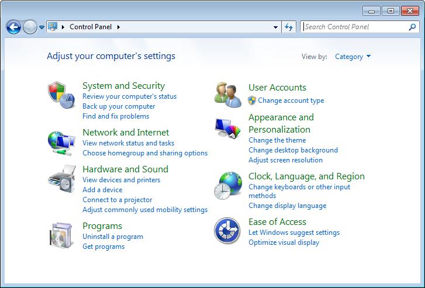The image size is (425, 288).
Task: Open Appearance and Personalization monitor icon
Action: [227, 129]
